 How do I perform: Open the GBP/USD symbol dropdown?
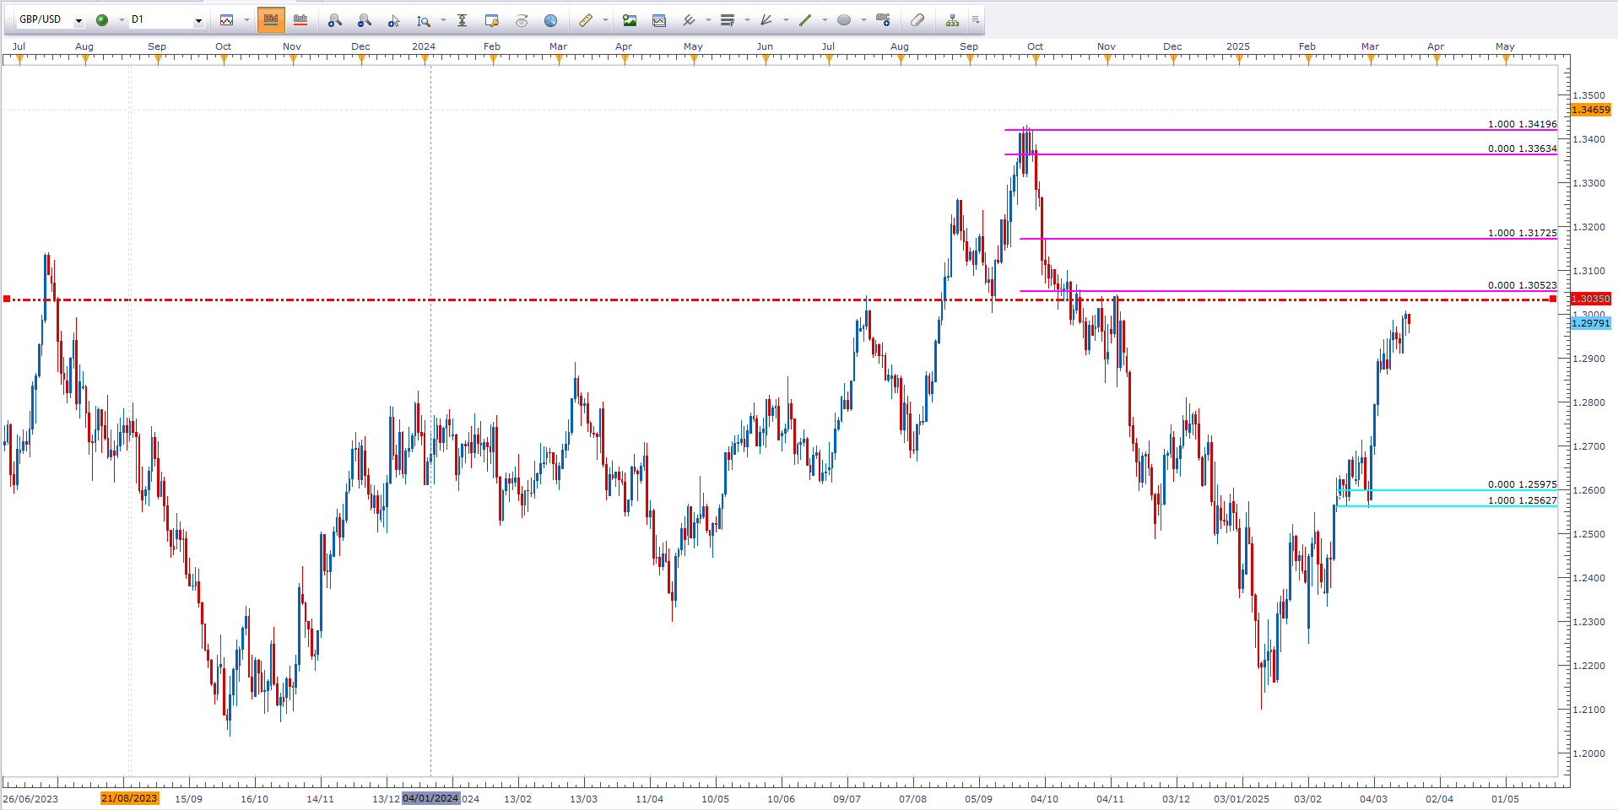[x=78, y=20]
